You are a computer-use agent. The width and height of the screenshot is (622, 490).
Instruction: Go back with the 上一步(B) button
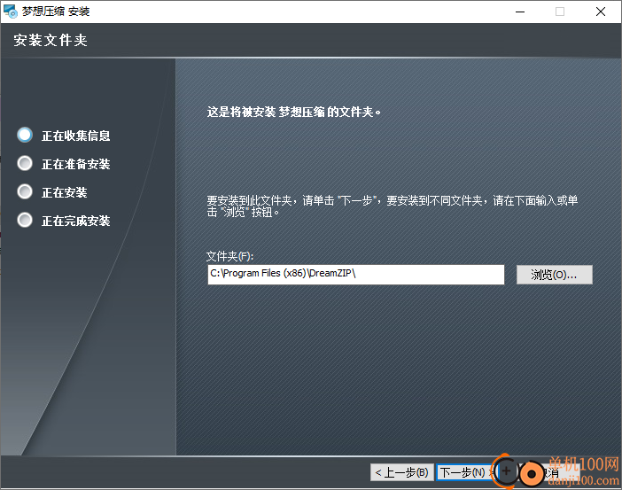[x=402, y=472]
